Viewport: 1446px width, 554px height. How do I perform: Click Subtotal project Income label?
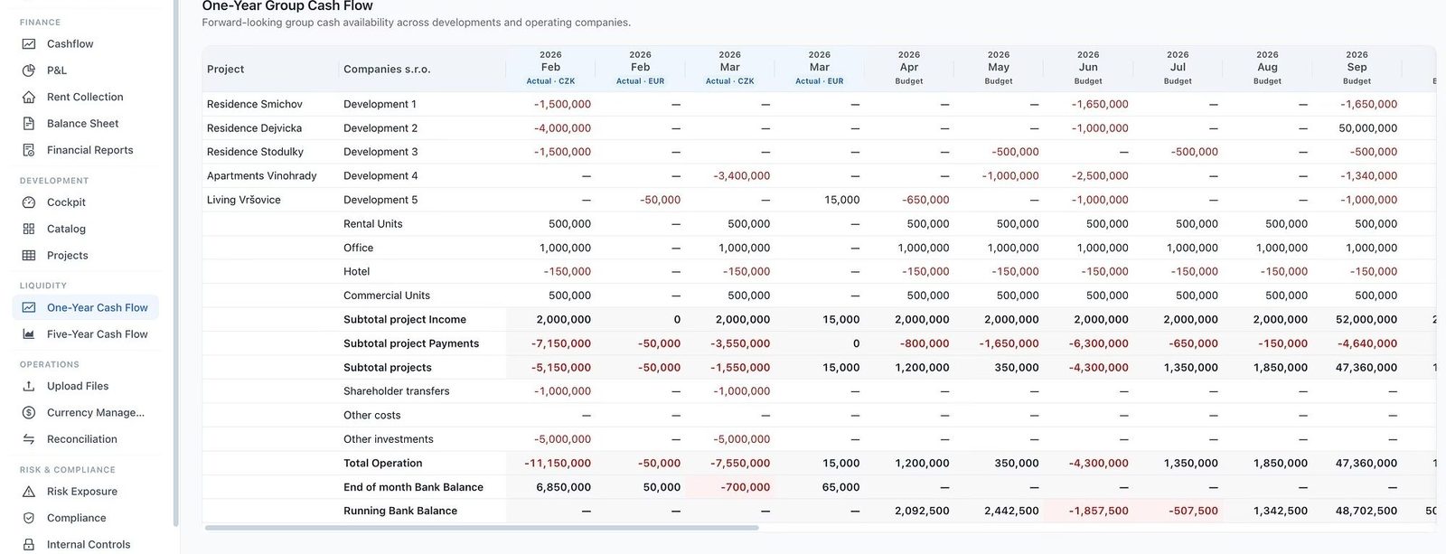(x=405, y=319)
